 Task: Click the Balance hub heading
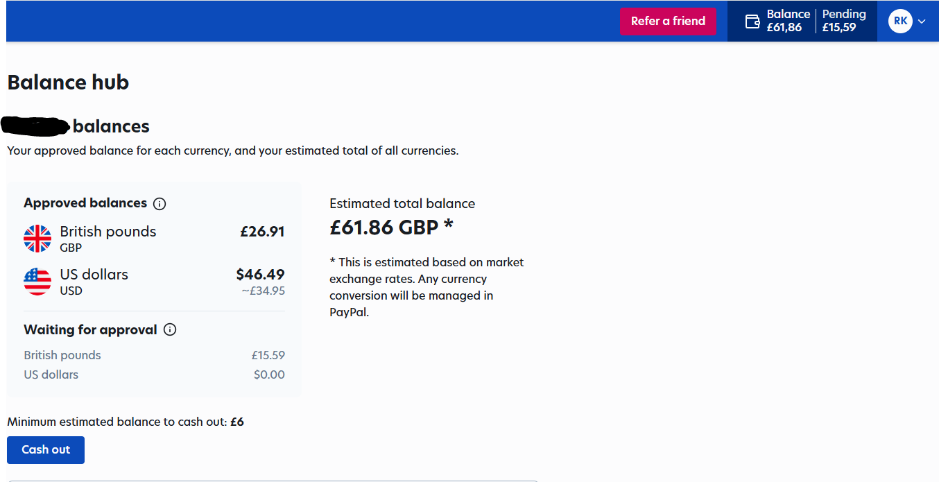click(x=68, y=83)
